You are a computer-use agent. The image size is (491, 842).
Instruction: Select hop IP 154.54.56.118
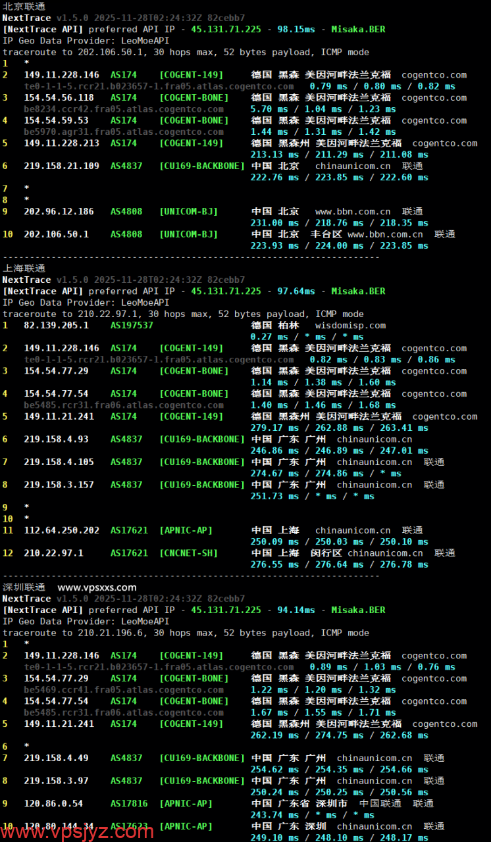click(x=59, y=98)
